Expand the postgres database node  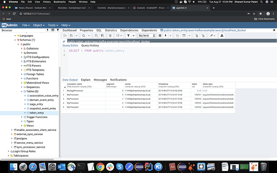12,138
